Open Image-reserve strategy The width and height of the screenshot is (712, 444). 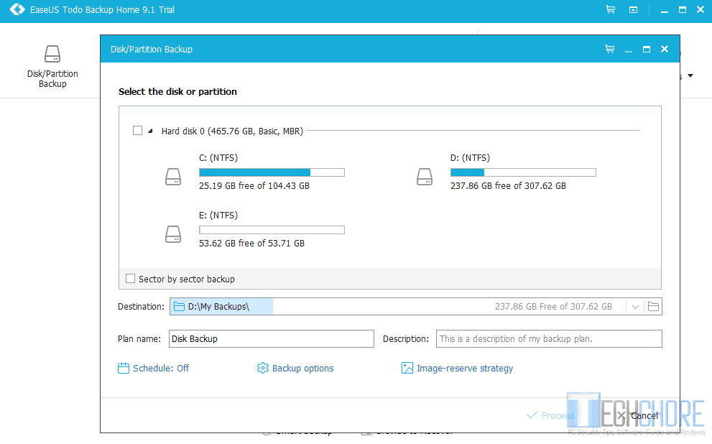(x=457, y=368)
